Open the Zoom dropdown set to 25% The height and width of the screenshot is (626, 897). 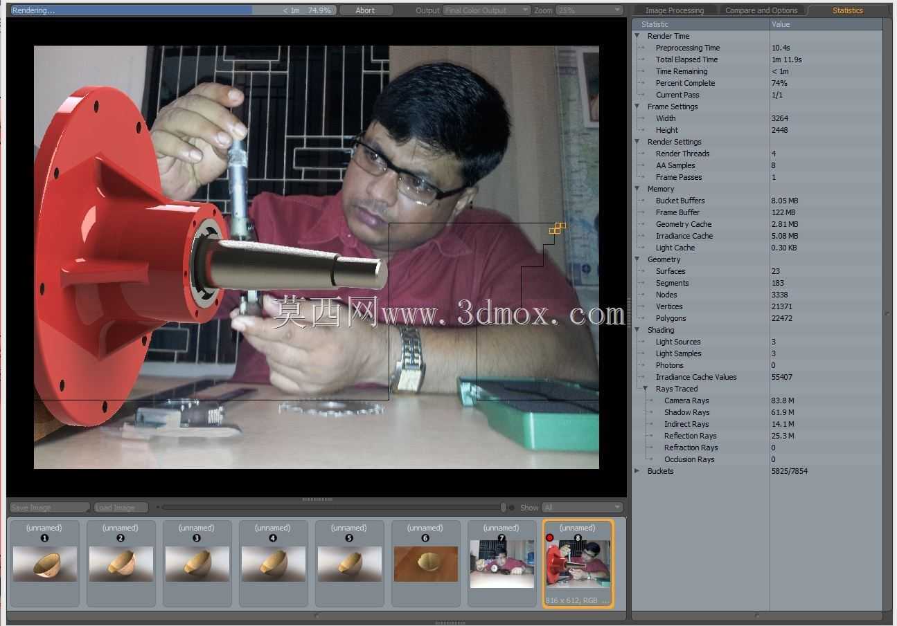click(589, 10)
